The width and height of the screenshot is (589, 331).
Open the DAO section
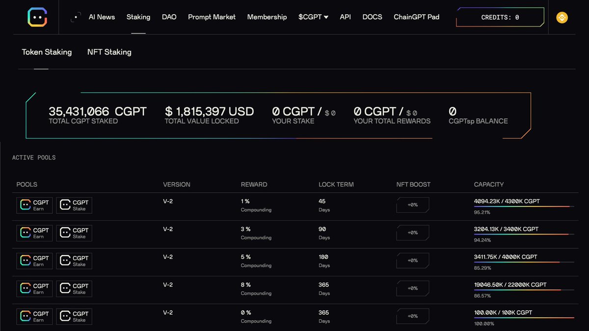click(169, 17)
